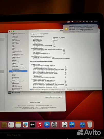This screenshot has width=104, height=139.
Task: Click 'Аппаратное обеспечение' in path bar
Action: pyautogui.click(x=57, y=89)
